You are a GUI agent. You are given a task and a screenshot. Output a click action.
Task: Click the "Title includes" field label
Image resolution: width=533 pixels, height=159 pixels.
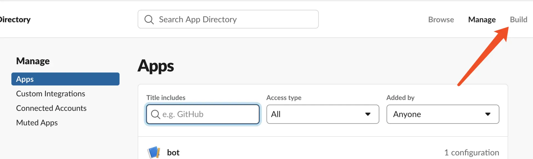click(166, 98)
